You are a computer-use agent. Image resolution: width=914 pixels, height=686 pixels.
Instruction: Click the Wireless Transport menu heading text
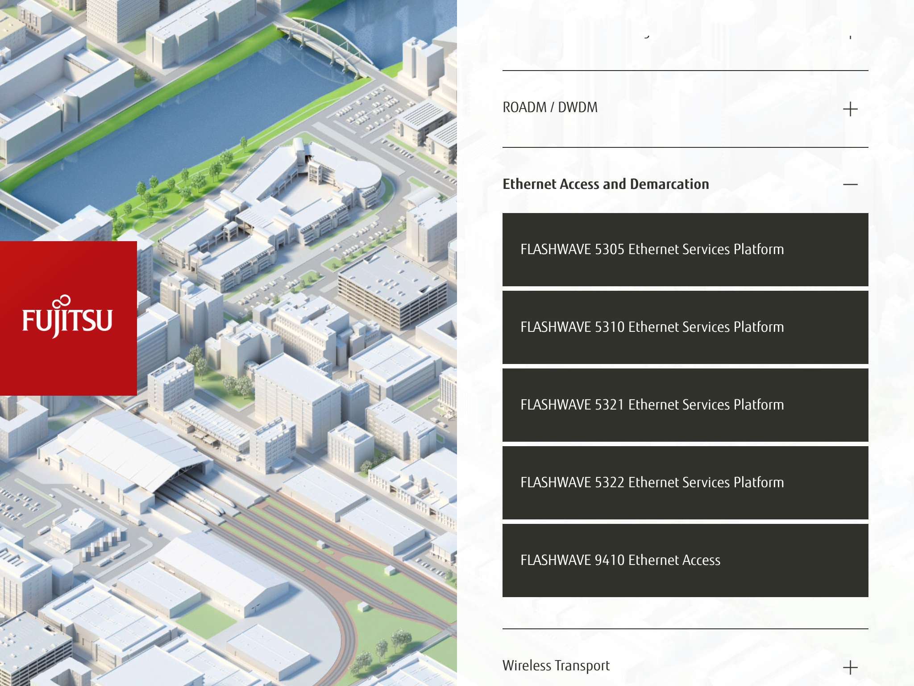coord(556,665)
